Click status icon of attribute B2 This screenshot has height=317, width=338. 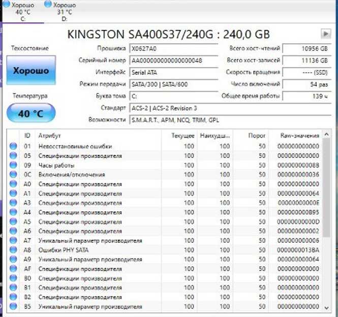point(13,297)
